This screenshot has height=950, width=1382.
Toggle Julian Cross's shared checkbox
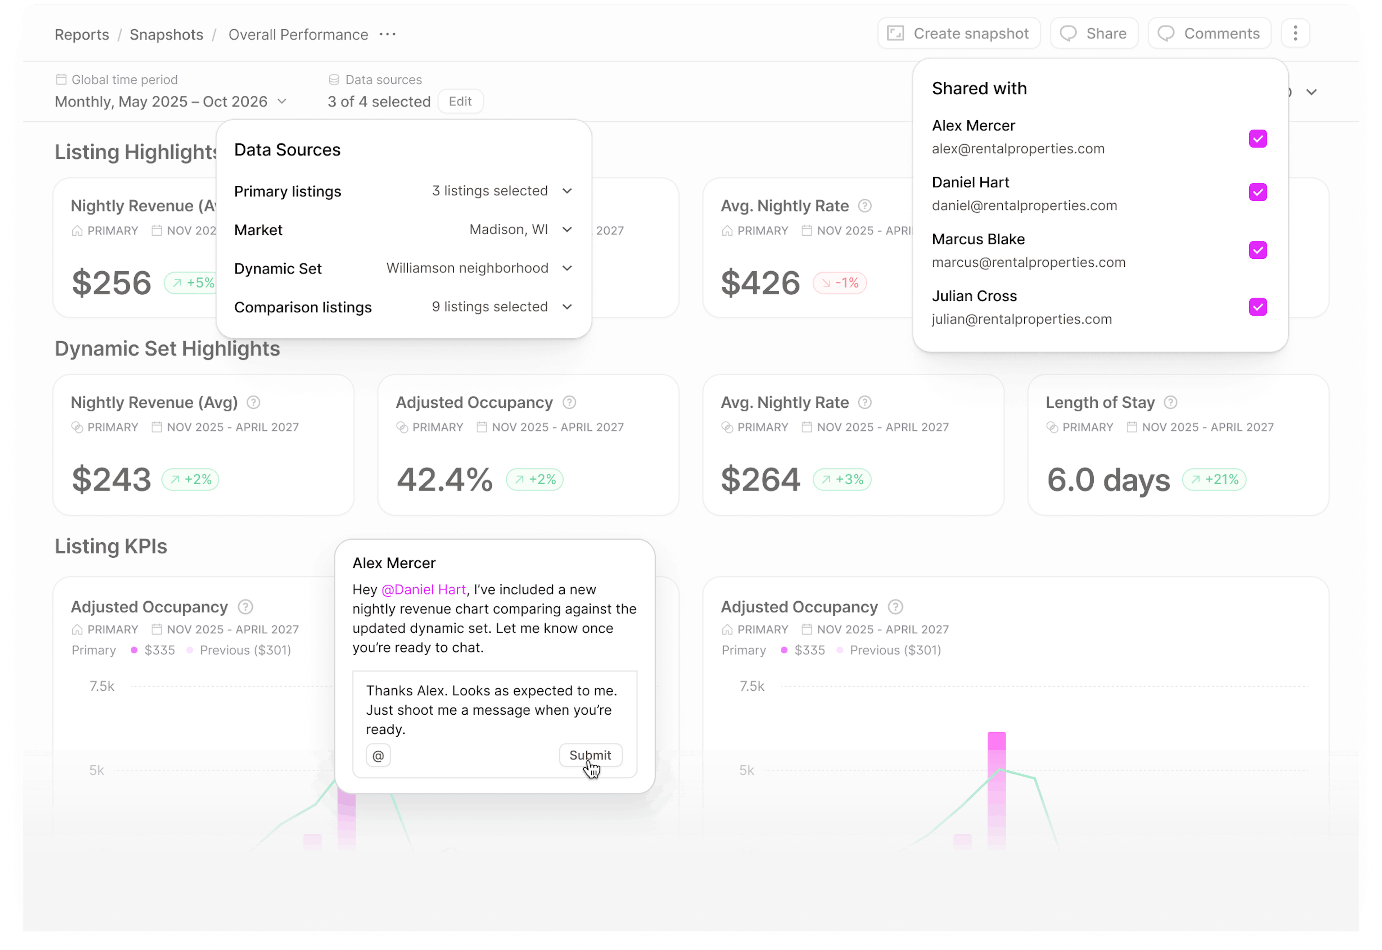click(x=1257, y=307)
